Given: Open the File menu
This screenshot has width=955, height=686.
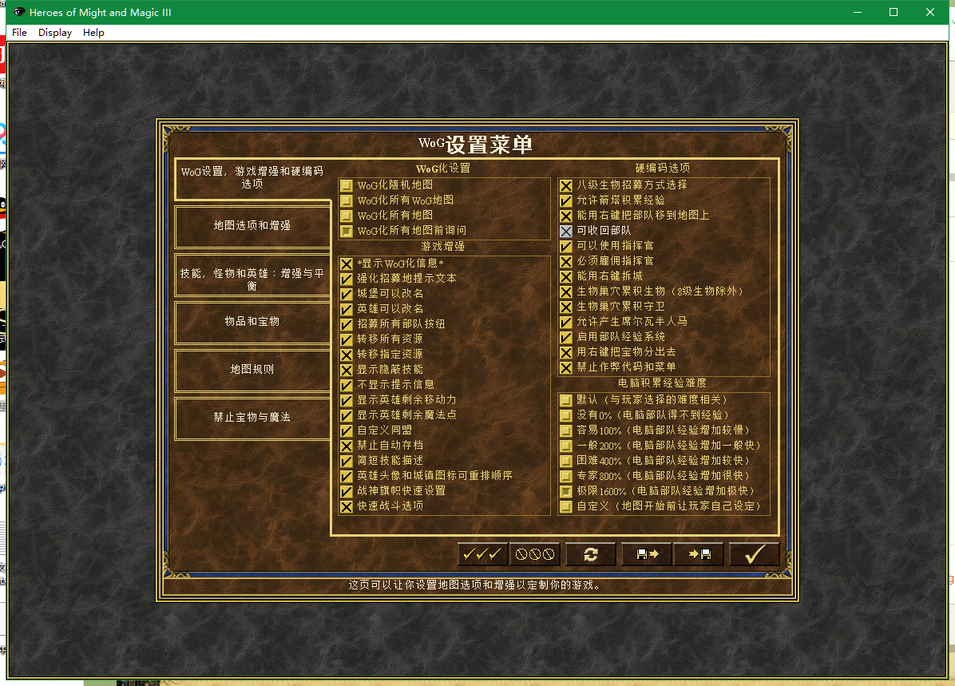Looking at the screenshot, I should coord(19,32).
